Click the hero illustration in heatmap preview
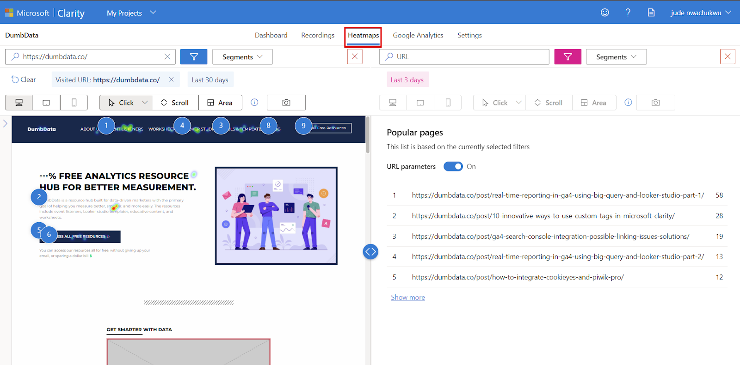 (x=276, y=216)
